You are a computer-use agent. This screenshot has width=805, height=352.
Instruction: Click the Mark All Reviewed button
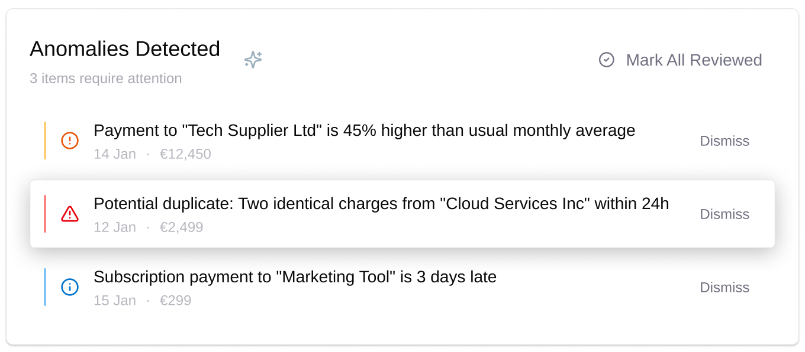pyautogui.click(x=681, y=60)
